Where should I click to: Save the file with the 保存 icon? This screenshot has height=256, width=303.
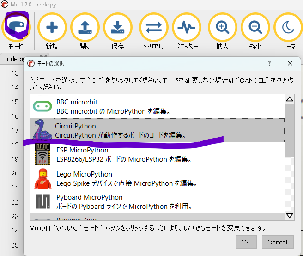117,28
